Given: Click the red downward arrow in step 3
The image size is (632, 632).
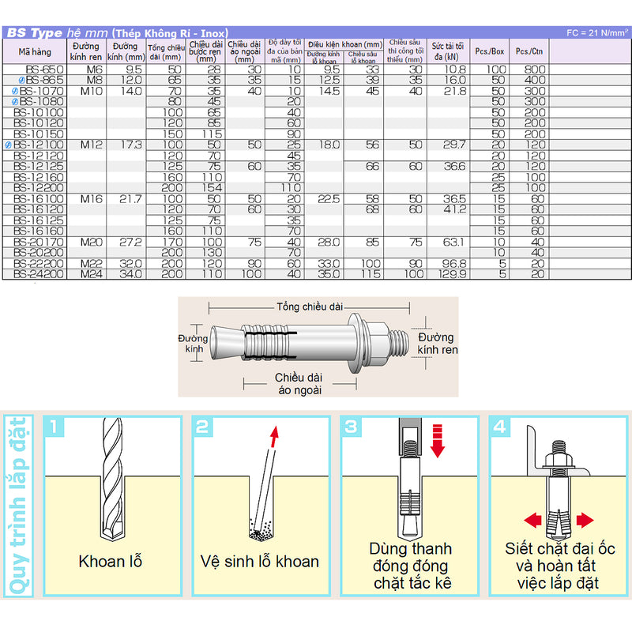Looking at the screenshot, I should [x=437, y=438].
